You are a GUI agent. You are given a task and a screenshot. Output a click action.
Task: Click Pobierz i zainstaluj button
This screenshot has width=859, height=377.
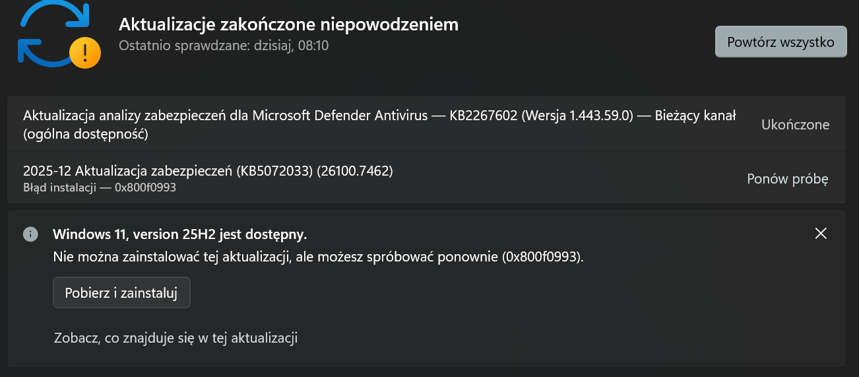[x=121, y=293]
